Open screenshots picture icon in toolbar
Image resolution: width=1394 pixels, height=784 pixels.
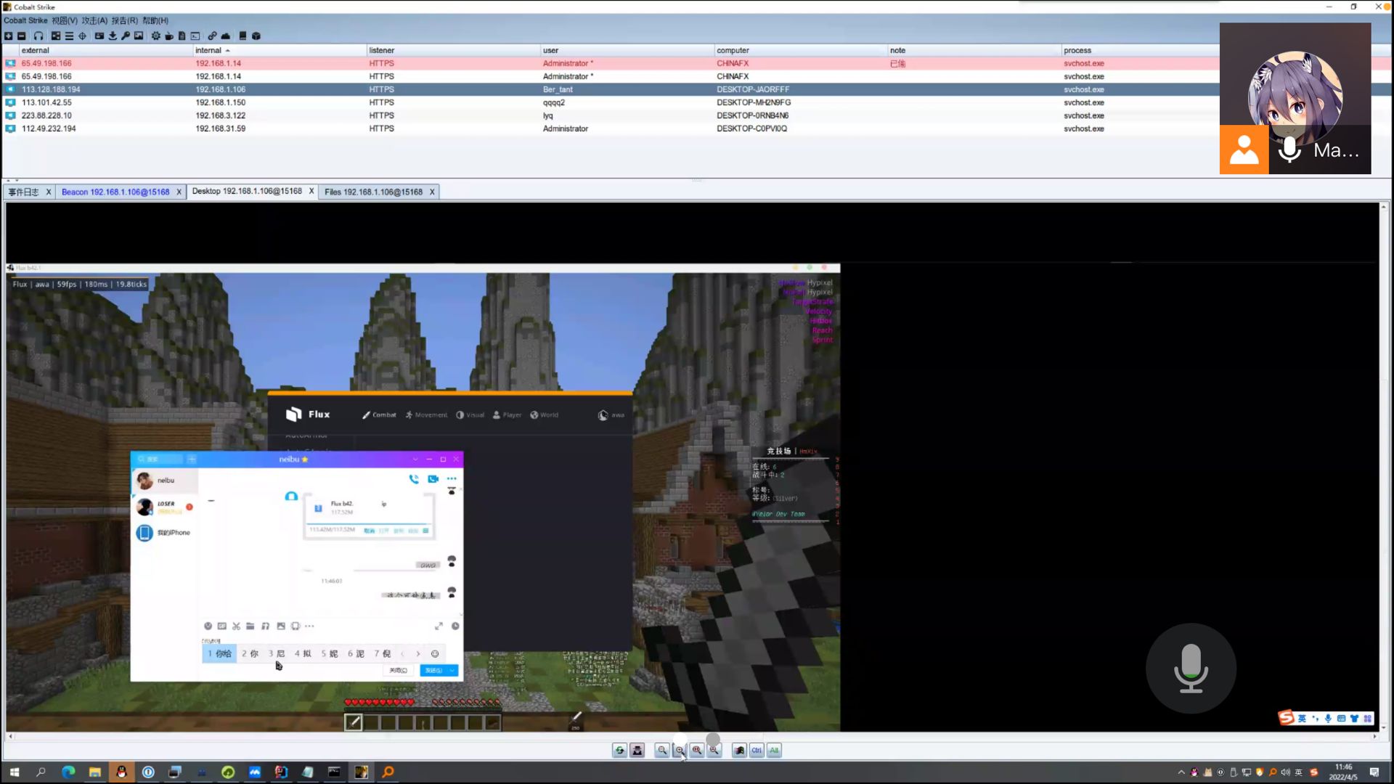[x=139, y=36]
